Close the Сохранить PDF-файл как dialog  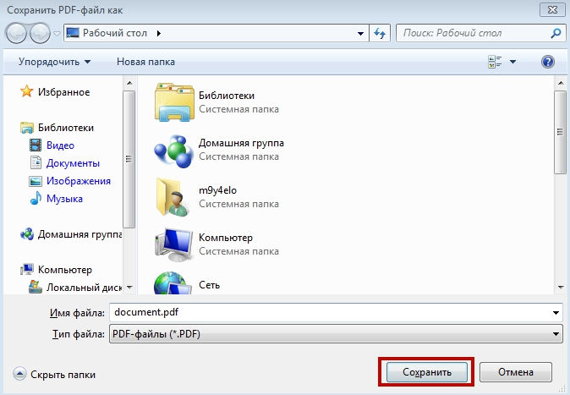point(552,10)
